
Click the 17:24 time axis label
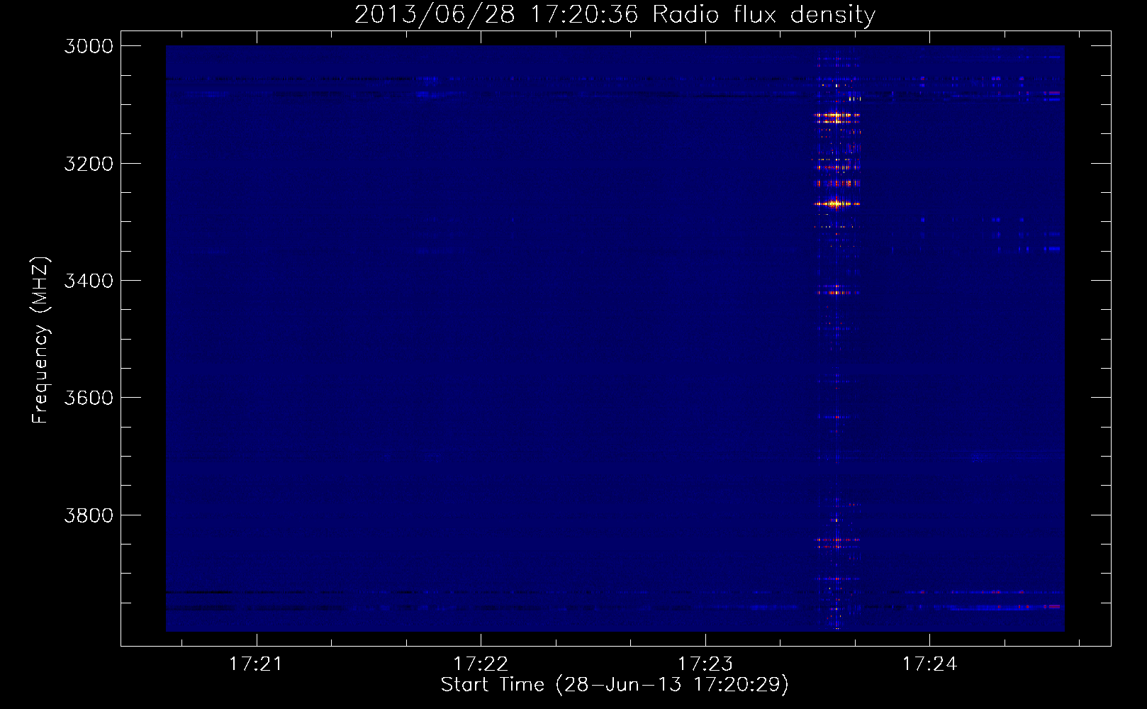click(x=929, y=664)
